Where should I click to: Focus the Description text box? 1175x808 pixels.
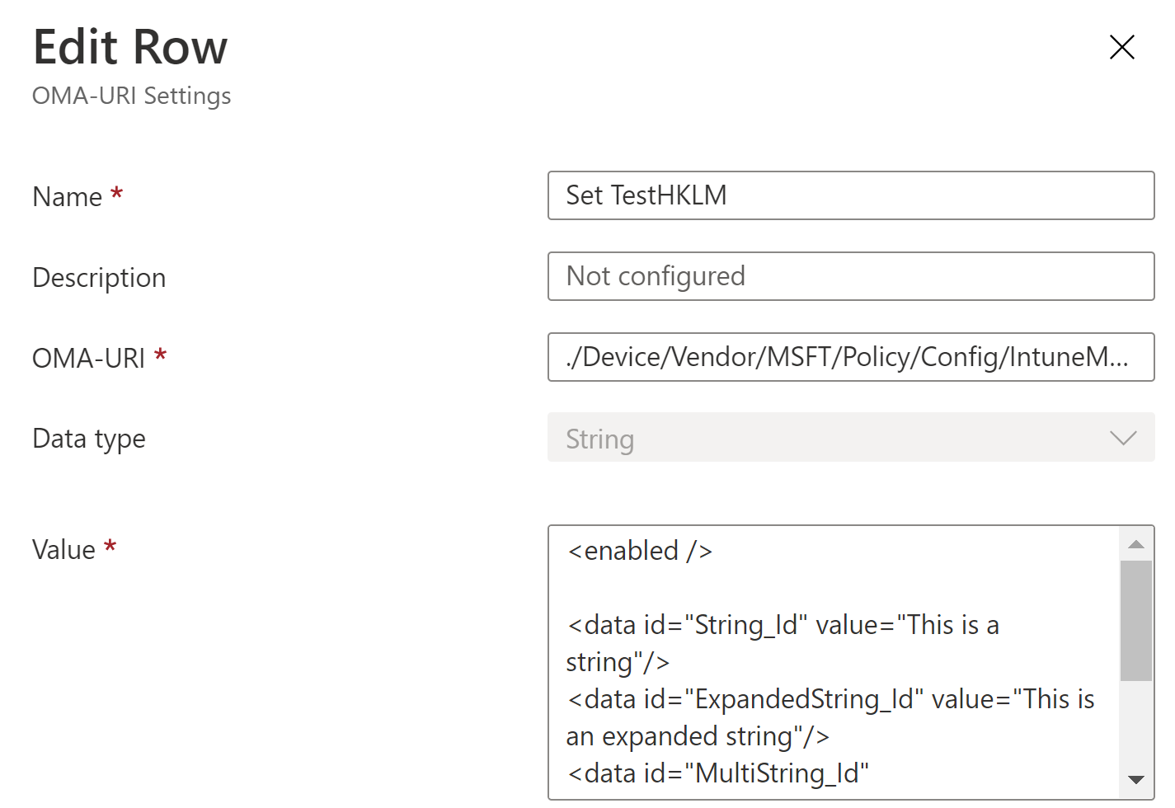point(850,276)
